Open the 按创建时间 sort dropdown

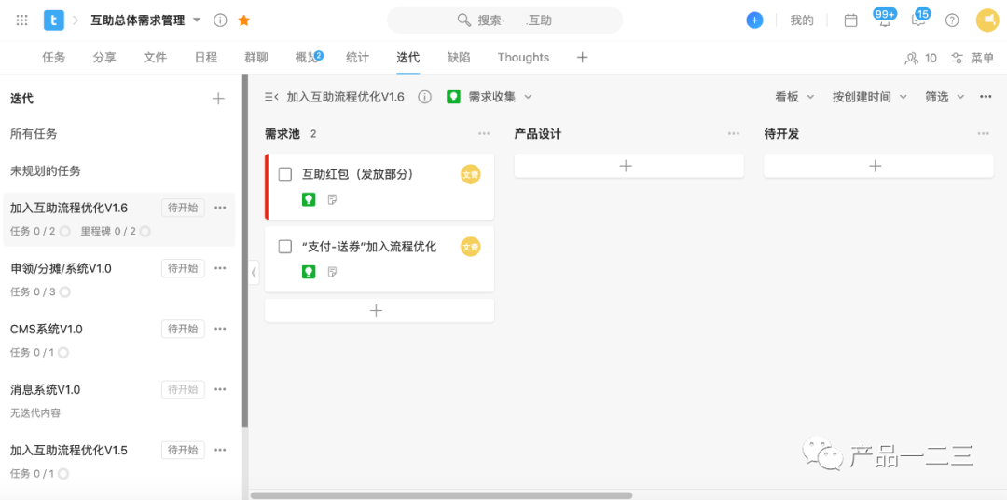point(869,97)
